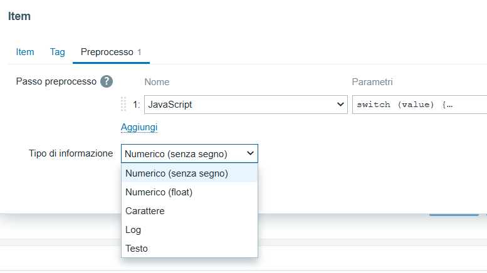Open the JavaScript step name dropdown
This screenshot has width=487, height=273.
245,105
